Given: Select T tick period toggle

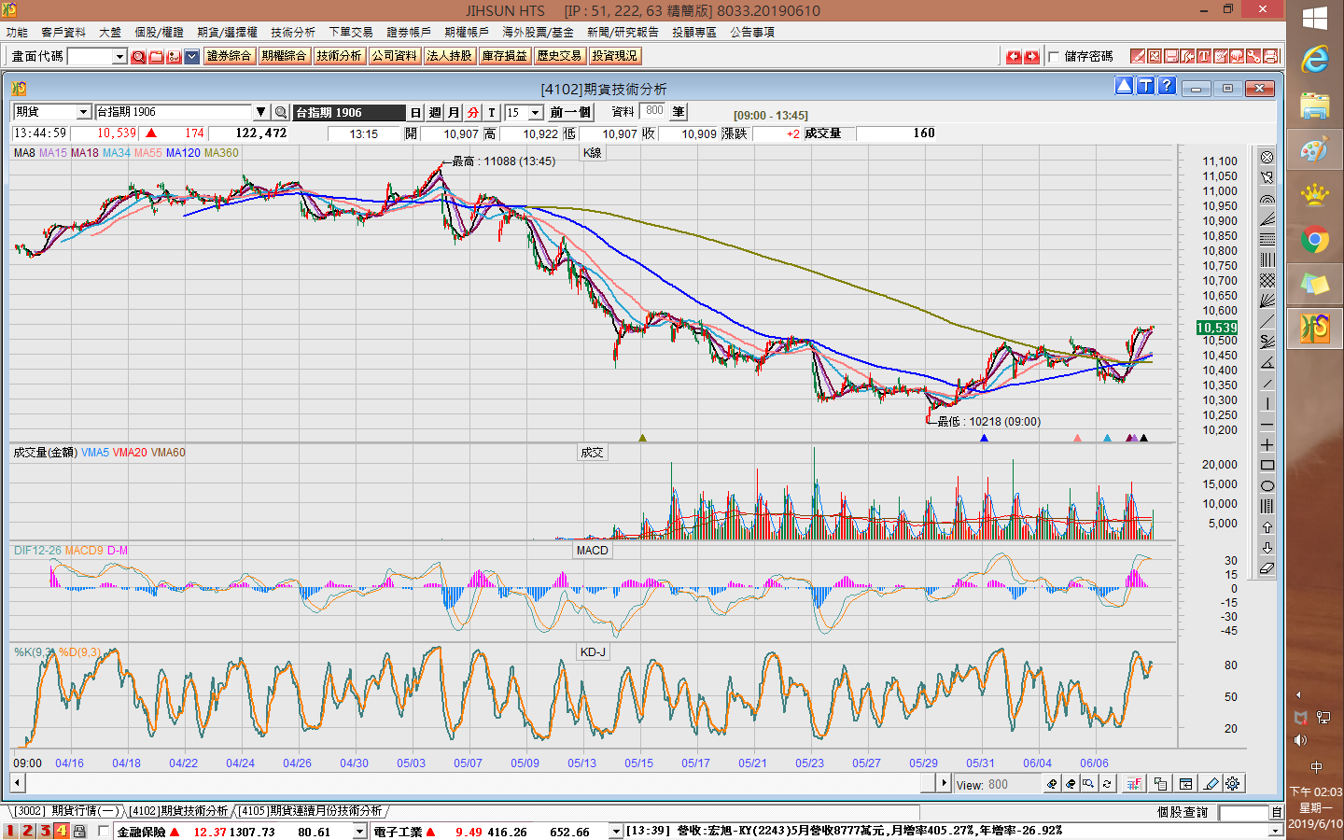Looking at the screenshot, I should point(492,112).
